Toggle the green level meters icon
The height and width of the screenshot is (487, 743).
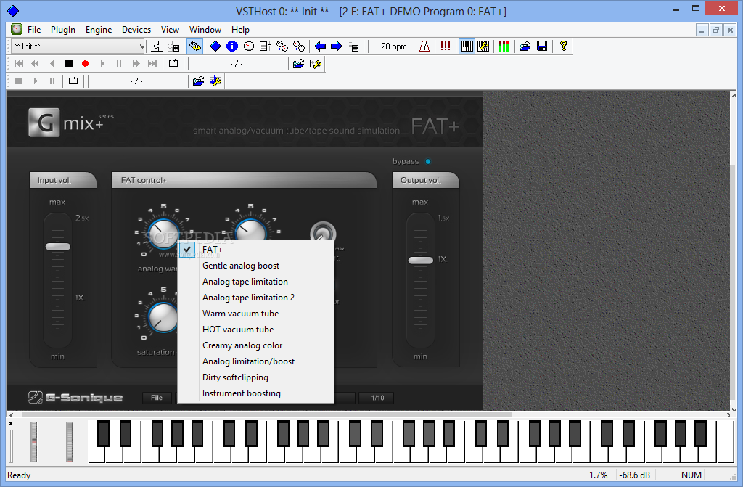[x=504, y=46]
